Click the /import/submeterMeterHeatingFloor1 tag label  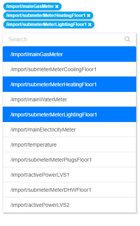(46, 15)
